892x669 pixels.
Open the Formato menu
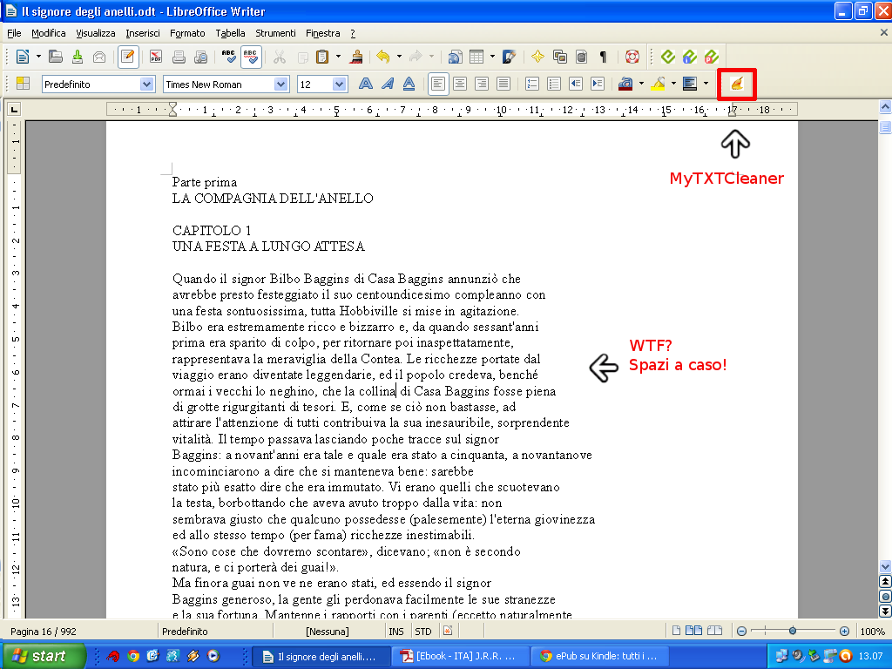pos(187,33)
